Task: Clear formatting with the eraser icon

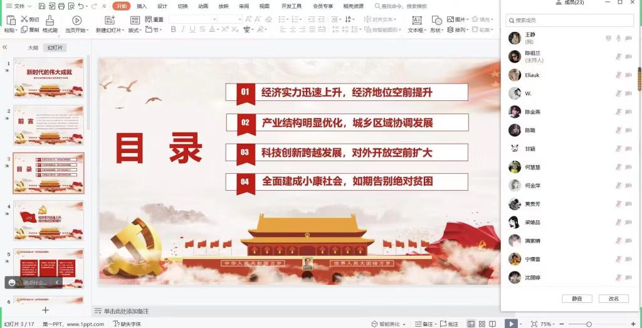Action: pos(268,19)
